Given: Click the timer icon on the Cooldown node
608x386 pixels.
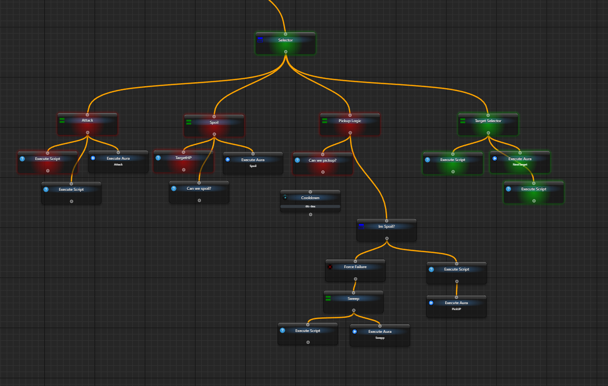Looking at the screenshot, I should click(x=285, y=198).
